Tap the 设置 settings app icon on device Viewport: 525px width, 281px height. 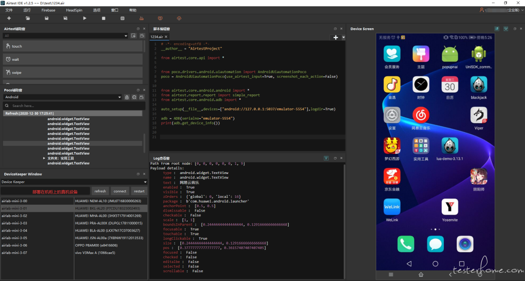392,115
